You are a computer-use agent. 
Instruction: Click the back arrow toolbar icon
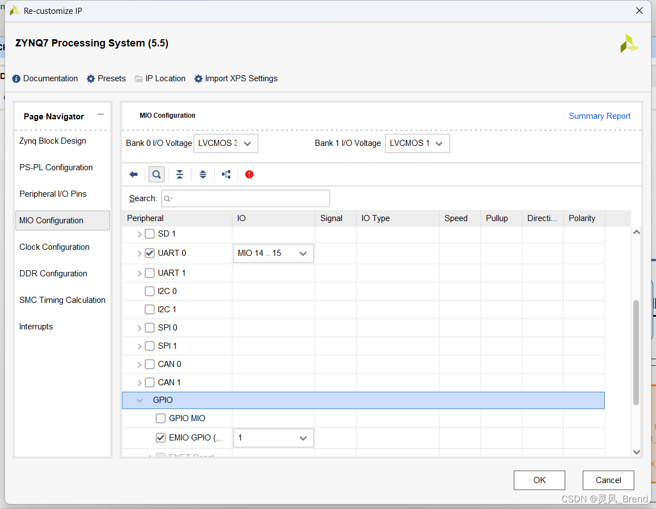coord(134,175)
